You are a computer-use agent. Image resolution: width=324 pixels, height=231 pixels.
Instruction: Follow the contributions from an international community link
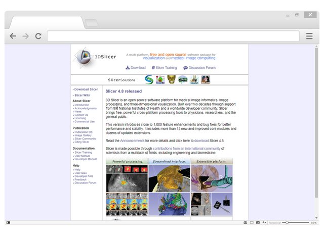point(186,148)
